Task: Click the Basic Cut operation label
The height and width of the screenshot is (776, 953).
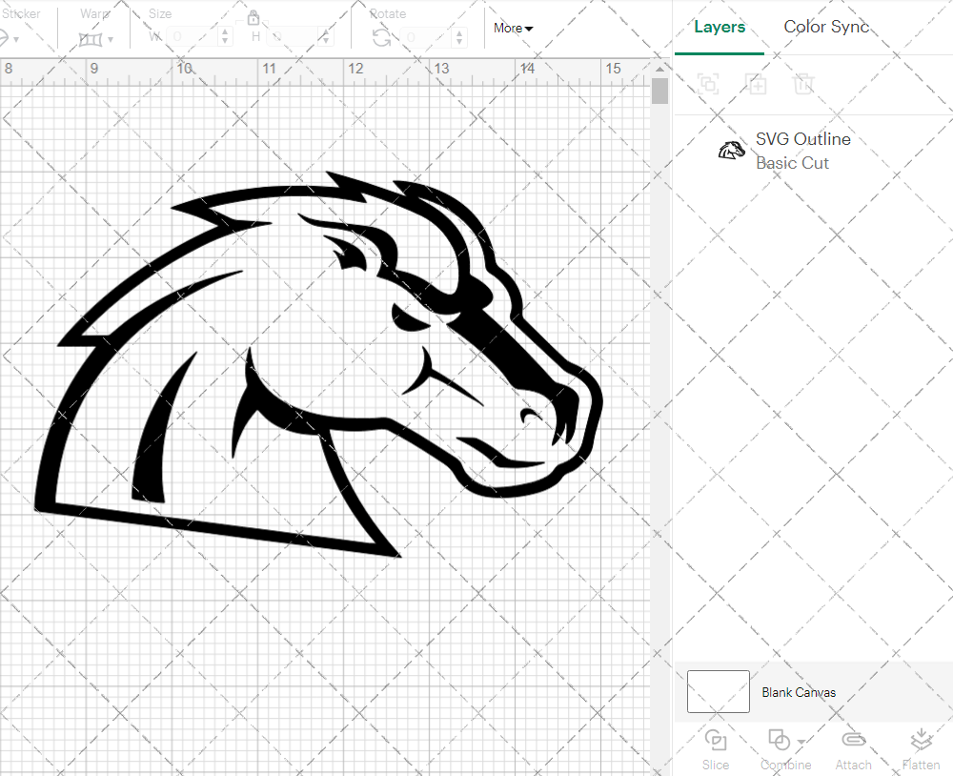Action: point(793,163)
